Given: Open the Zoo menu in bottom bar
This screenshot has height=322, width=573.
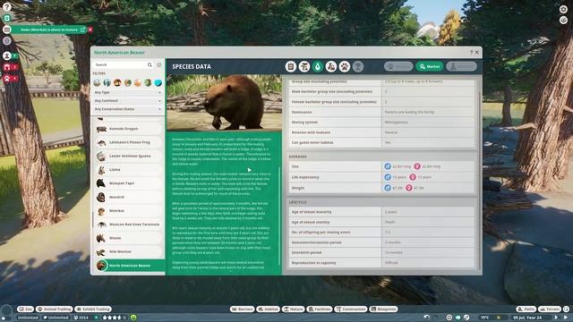Looking at the screenshot, I should click(x=25, y=309).
